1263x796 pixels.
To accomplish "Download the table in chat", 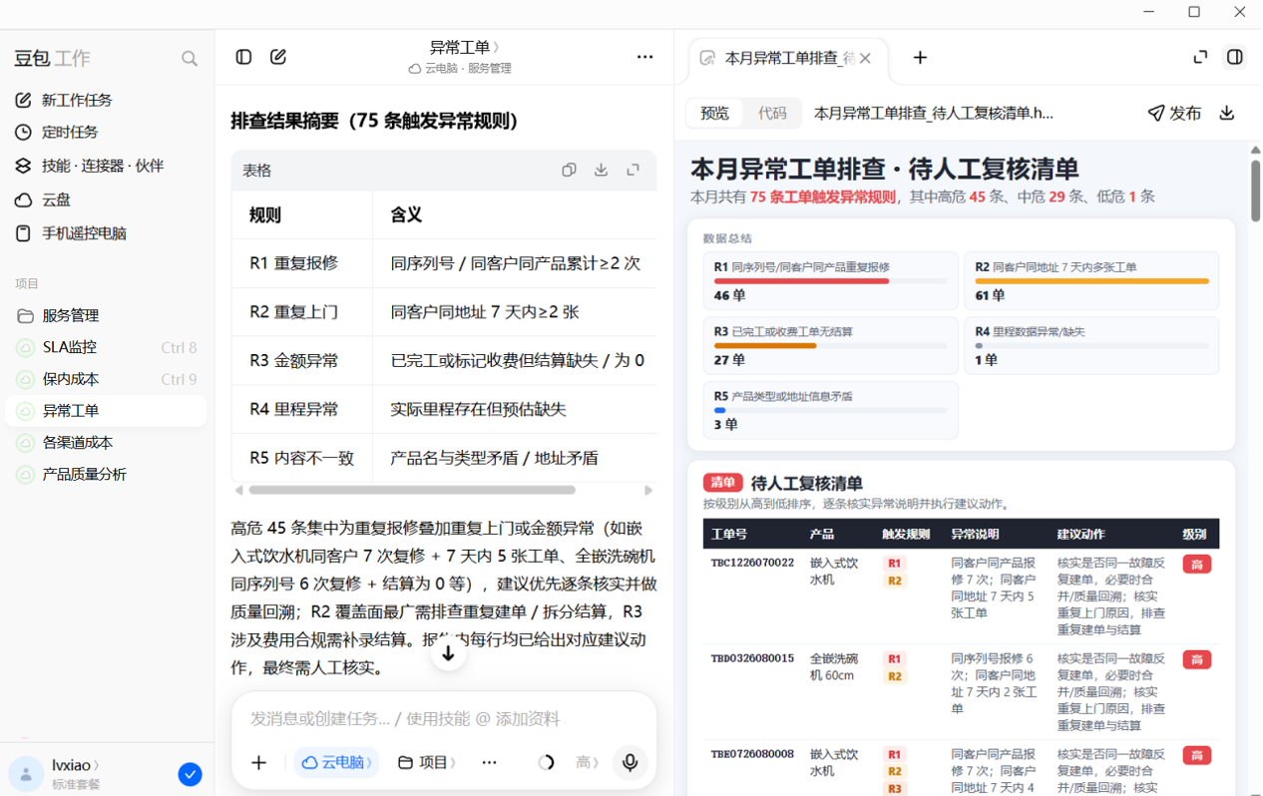I will coord(601,170).
